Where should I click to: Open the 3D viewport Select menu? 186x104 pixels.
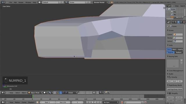pos(17,93)
